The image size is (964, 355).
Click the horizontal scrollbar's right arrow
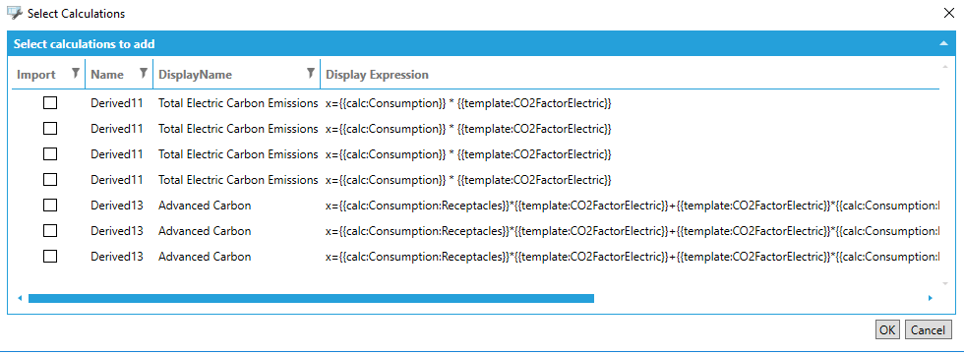click(x=931, y=298)
